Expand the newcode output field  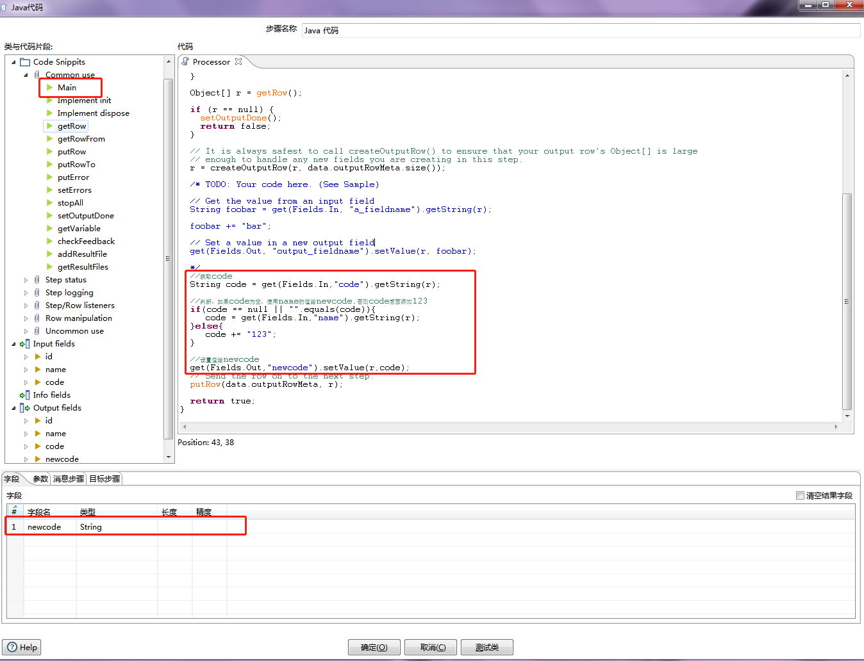click(x=26, y=459)
